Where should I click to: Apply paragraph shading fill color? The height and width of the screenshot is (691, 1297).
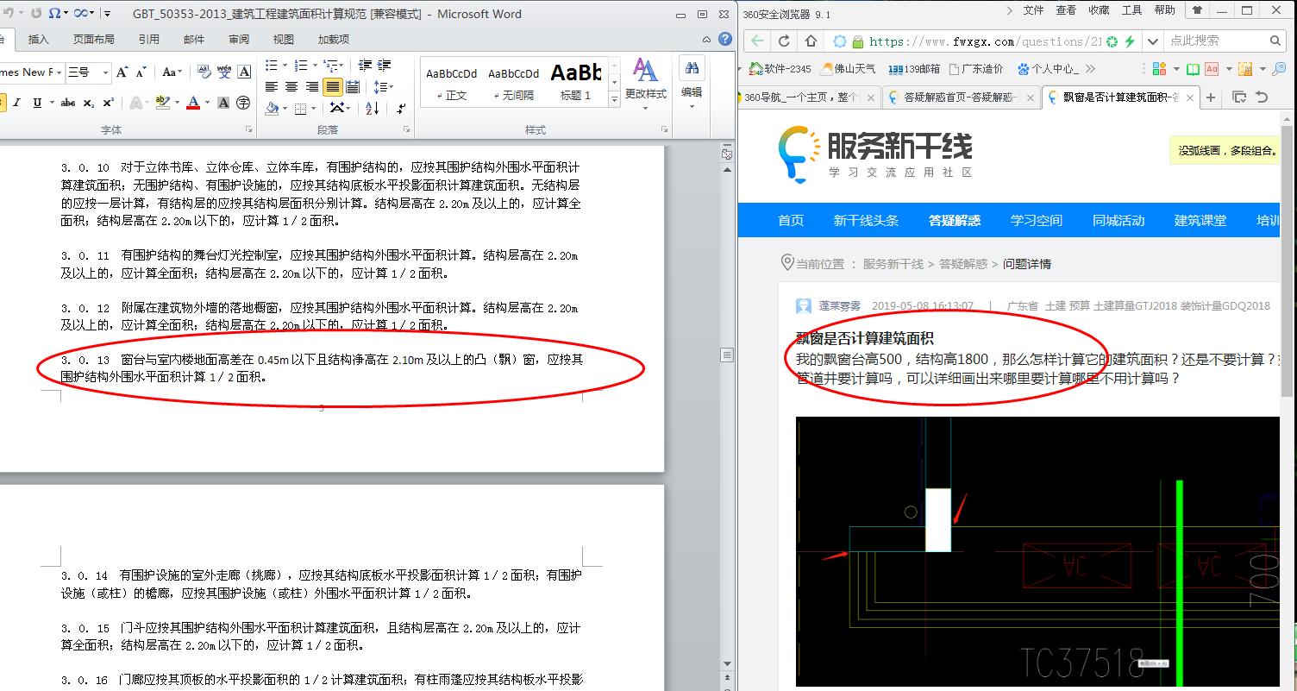tap(272, 109)
